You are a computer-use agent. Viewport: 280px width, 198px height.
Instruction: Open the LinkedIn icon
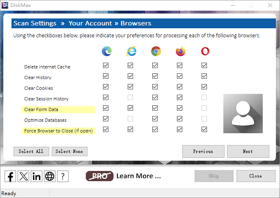tap(37, 176)
